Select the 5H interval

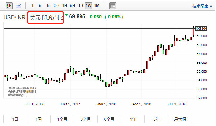[x=73, y=6]
